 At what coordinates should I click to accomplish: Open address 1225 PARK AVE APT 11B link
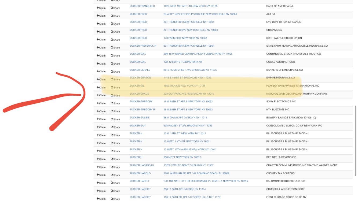(x=190, y=6)
